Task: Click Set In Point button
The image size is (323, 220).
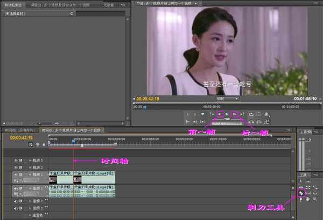Action: pyautogui.click(x=188, y=114)
